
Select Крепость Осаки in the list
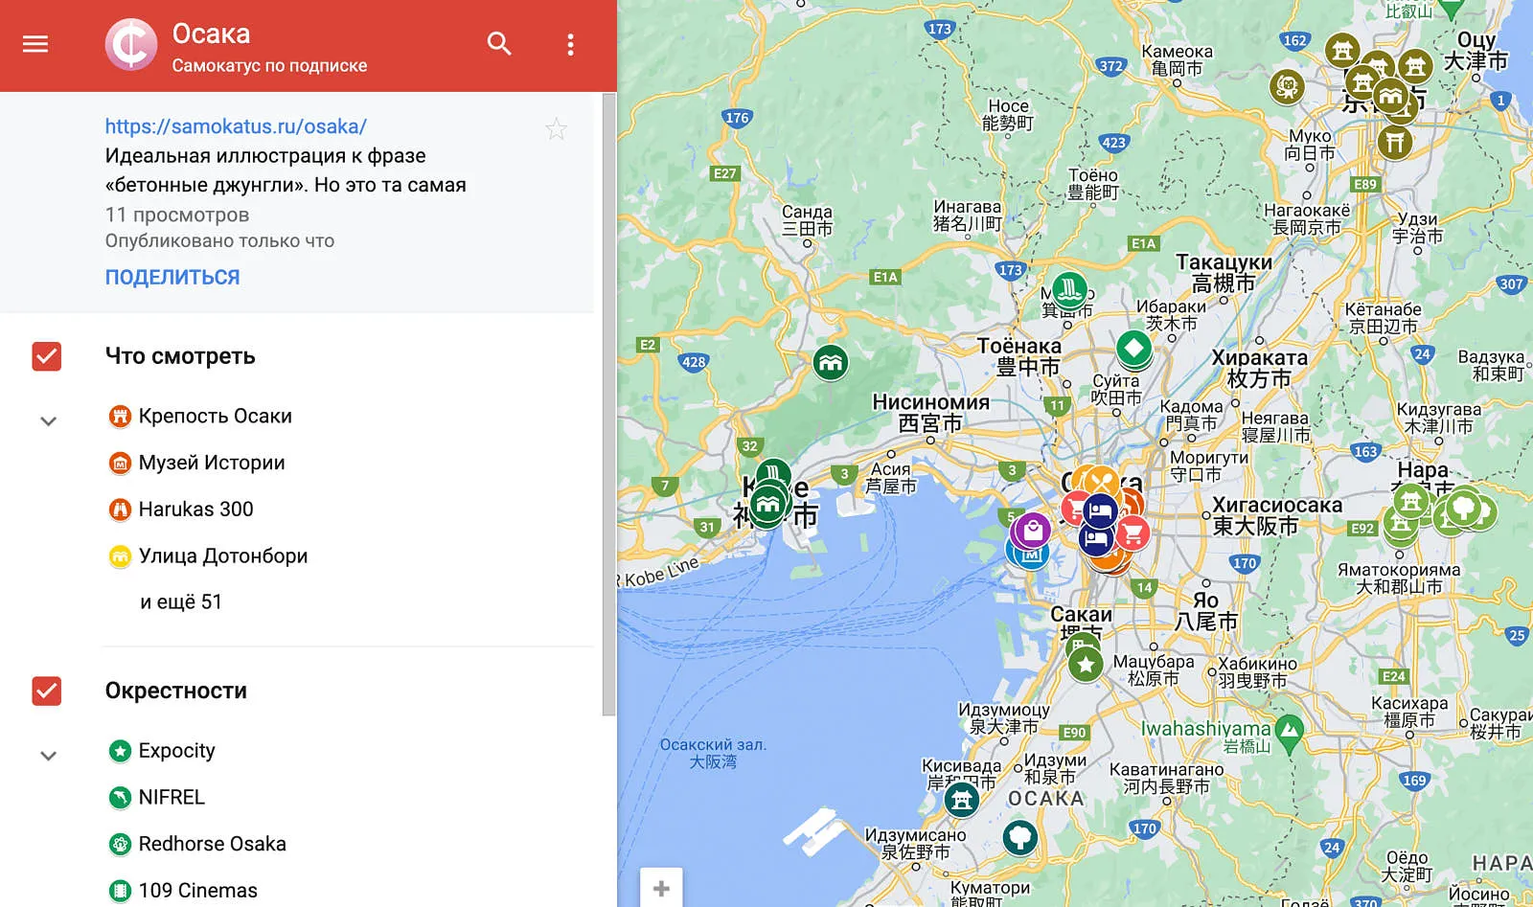[x=216, y=416]
